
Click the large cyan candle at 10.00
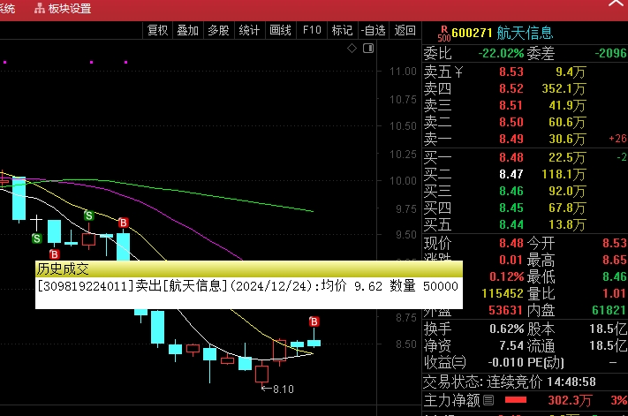pos(19,198)
